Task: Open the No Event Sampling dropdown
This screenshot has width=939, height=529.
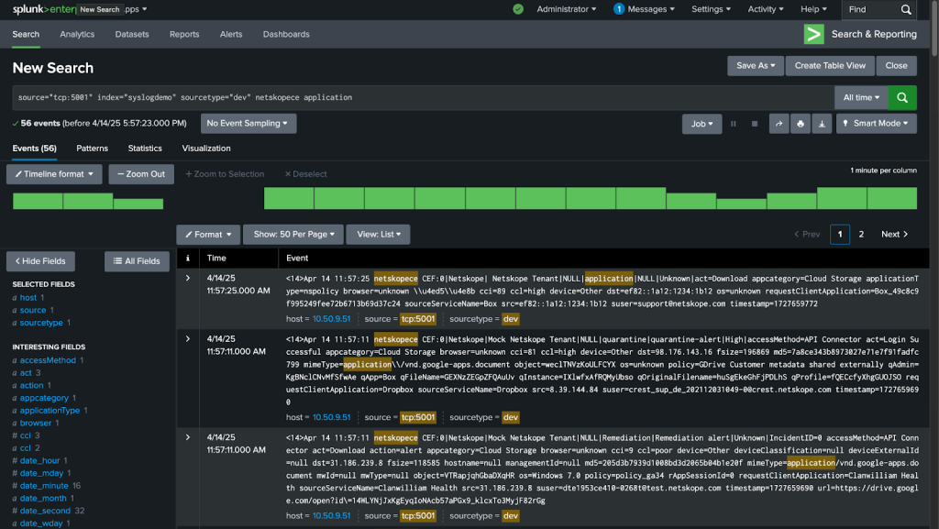Action: (x=249, y=123)
